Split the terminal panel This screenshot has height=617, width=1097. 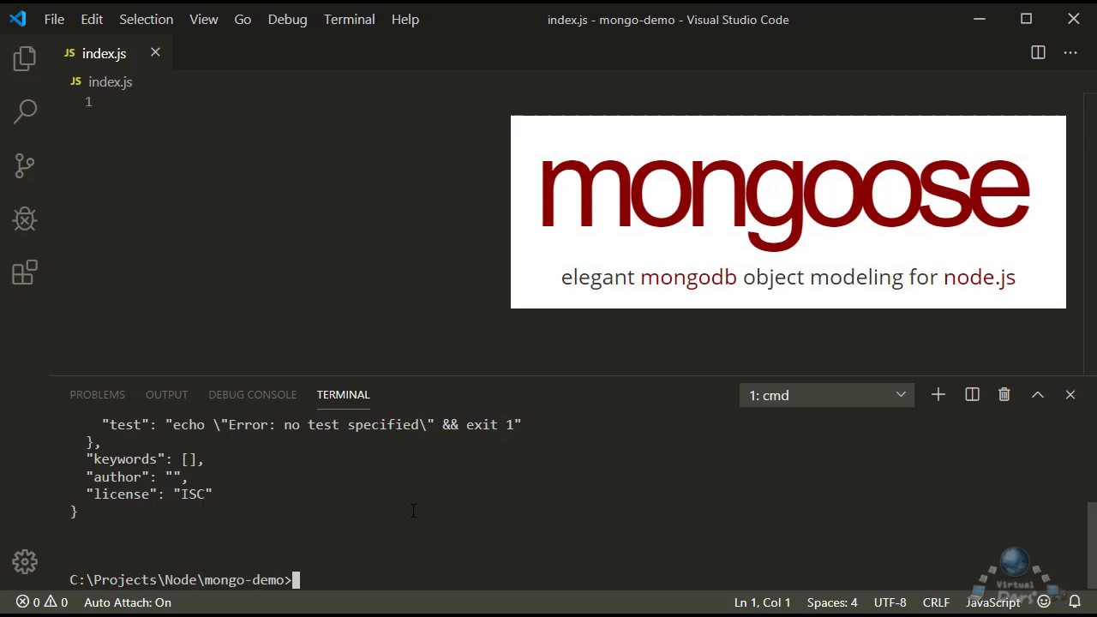pyautogui.click(x=972, y=394)
